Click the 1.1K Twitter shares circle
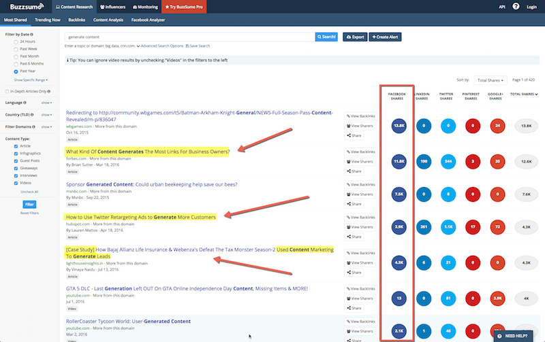 [448, 227]
